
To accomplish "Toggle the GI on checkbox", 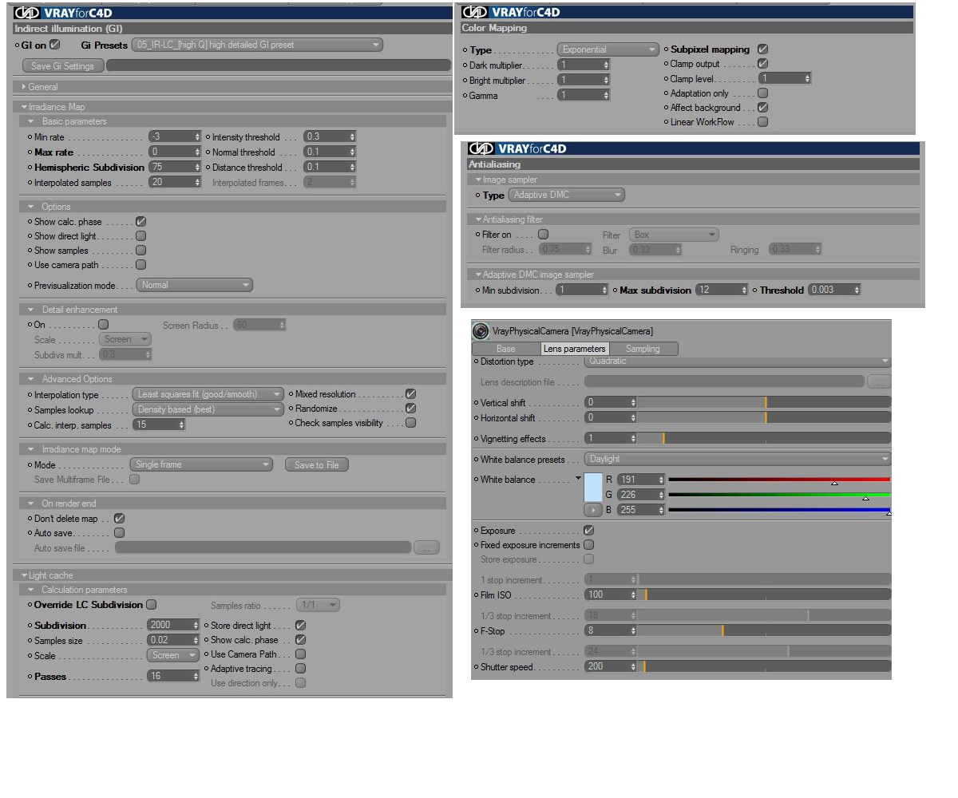I will click(54, 45).
